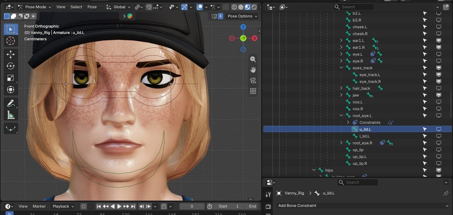Open the Pose menu in viewport header
Viewport: 453px width, 215px height.
(x=92, y=7)
